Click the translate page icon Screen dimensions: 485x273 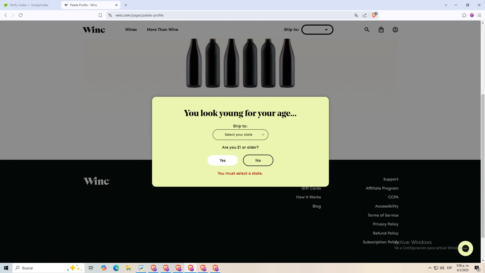[x=356, y=15]
